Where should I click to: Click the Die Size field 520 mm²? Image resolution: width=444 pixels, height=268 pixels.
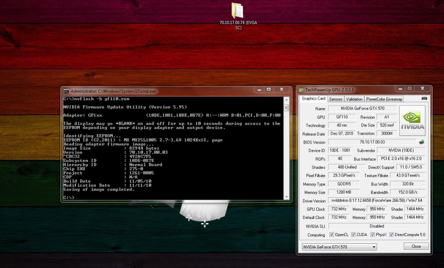click(387, 125)
